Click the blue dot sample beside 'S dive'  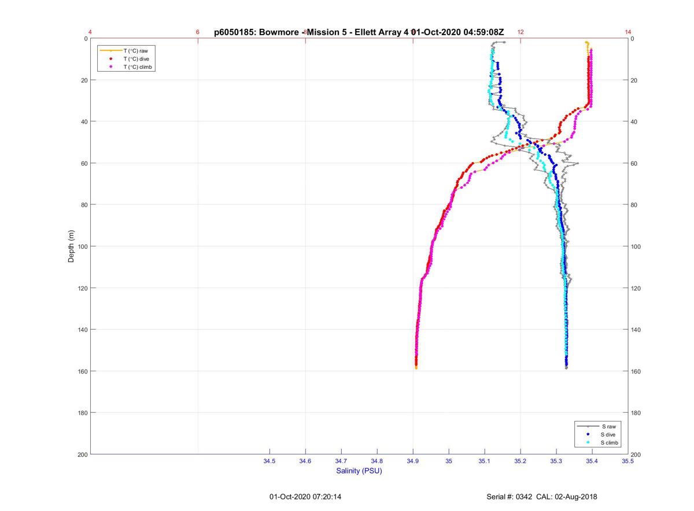pyautogui.click(x=588, y=434)
